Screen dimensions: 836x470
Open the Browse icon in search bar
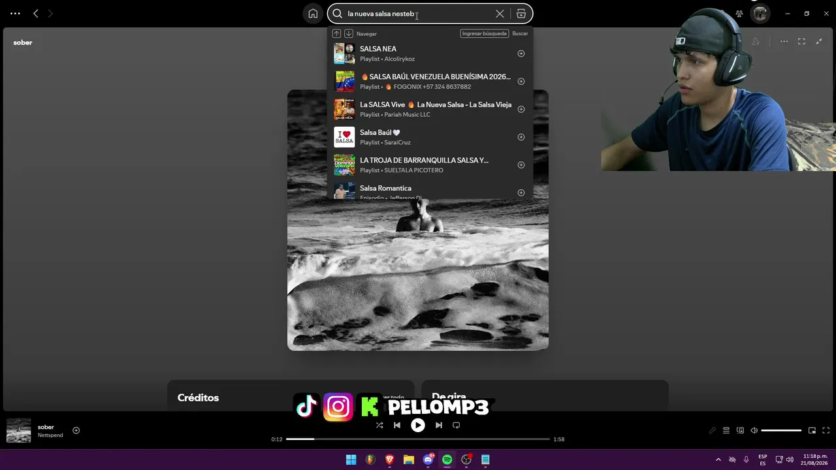point(521,14)
